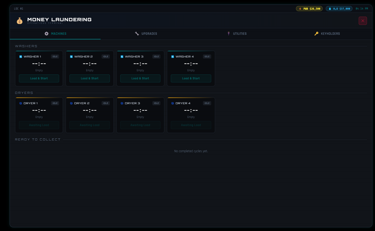The image size is (375, 231).
Task: Click the lightning icon in PWR badge
Action: [x=300, y=9]
